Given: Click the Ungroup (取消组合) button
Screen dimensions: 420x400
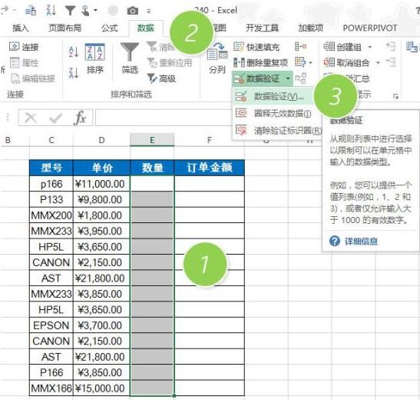Looking at the screenshot, I should (346, 63).
